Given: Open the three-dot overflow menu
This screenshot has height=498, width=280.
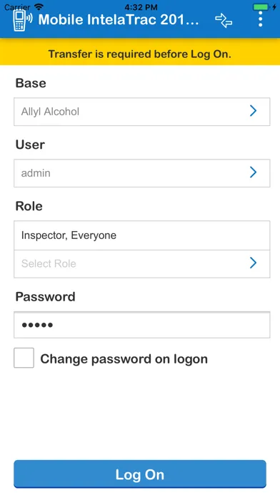Looking at the screenshot, I should [x=260, y=19].
